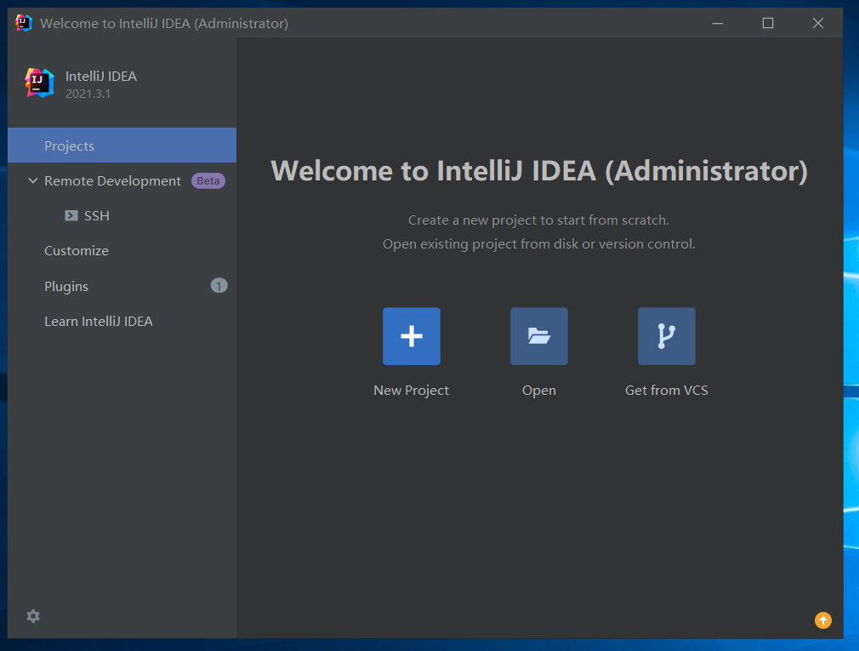The height and width of the screenshot is (651, 859).
Task: Minimize the Welcome window
Action: tap(718, 23)
